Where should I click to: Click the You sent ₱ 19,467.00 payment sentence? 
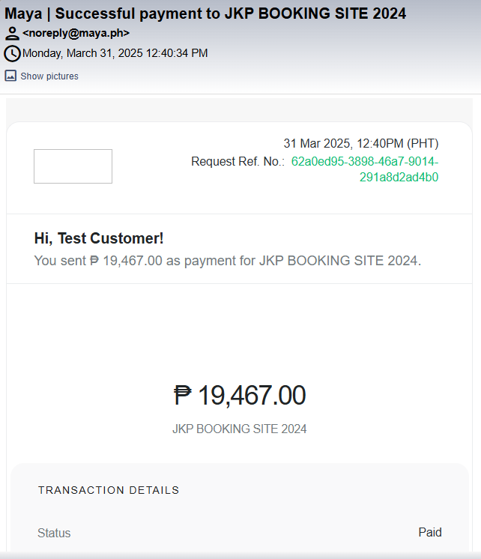[x=228, y=261]
